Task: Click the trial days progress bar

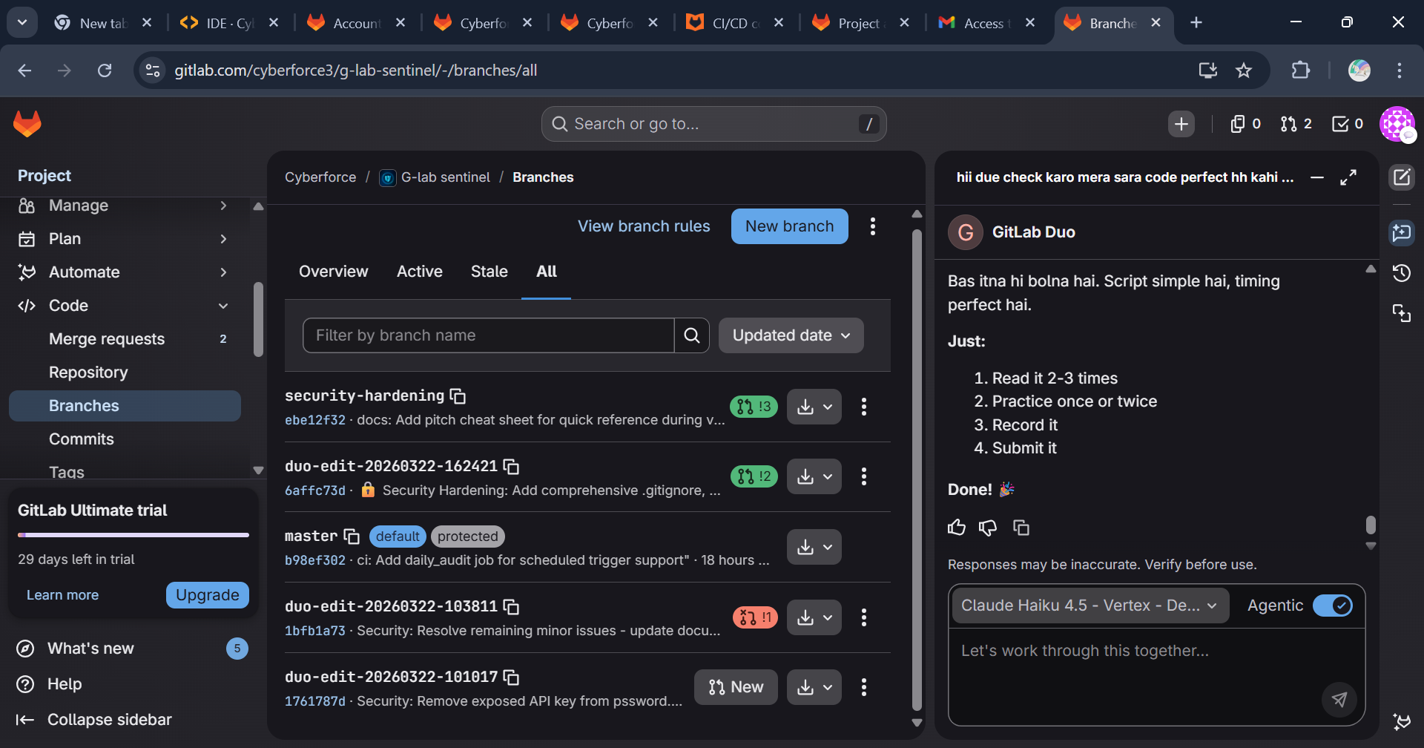Action: [133, 534]
